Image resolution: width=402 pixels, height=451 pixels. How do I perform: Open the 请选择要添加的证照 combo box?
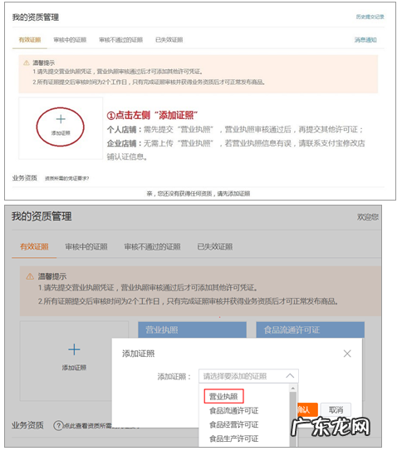tap(248, 376)
